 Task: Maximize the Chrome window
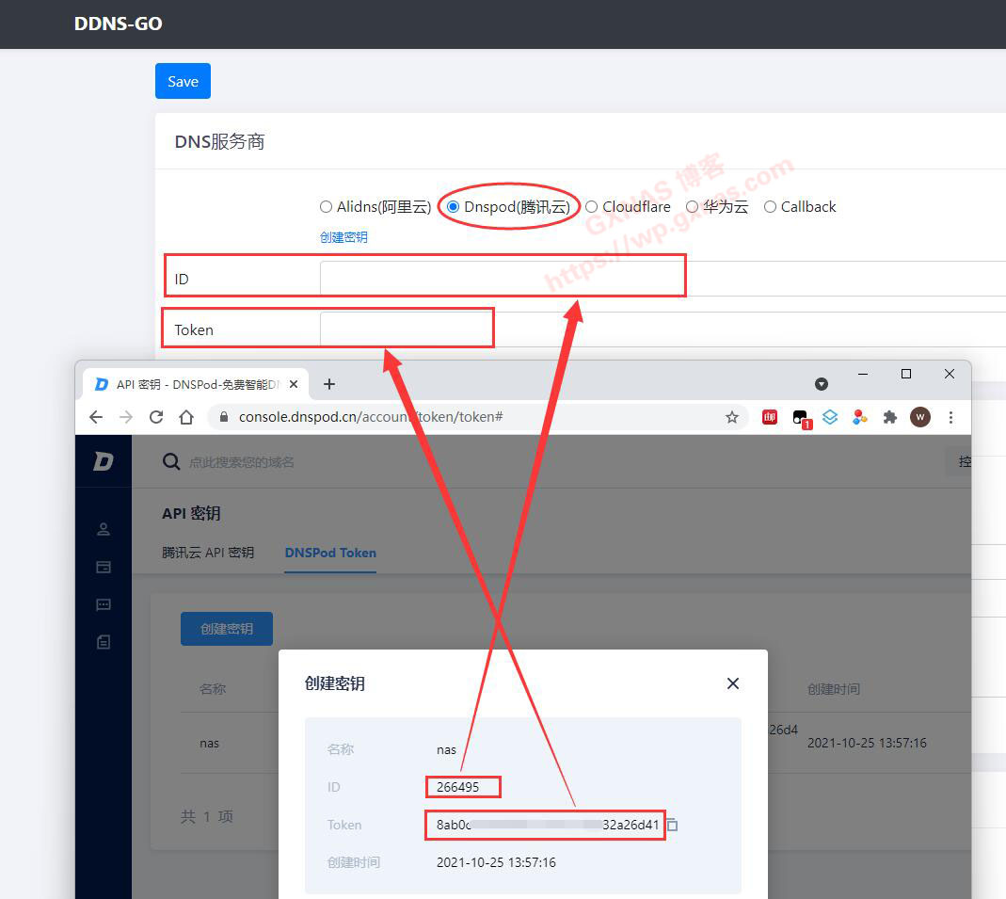point(906,374)
